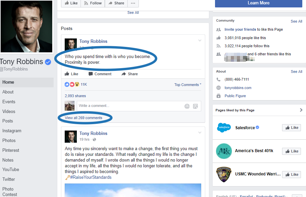
Task: Click avatar thumbnail on 19 hrs post
Action: 71,137
